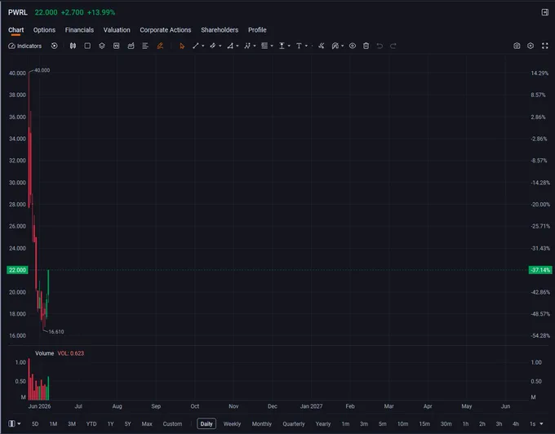The image size is (555, 434).
Task: Select the 5m interval
Action: pos(382,423)
